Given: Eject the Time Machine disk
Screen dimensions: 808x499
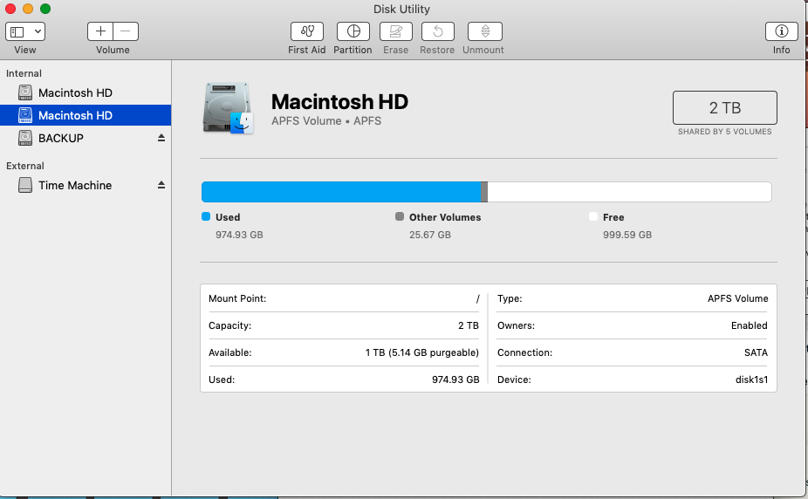Looking at the screenshot, I should [161, 185].
